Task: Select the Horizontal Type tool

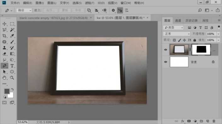Action: (12, 66)
